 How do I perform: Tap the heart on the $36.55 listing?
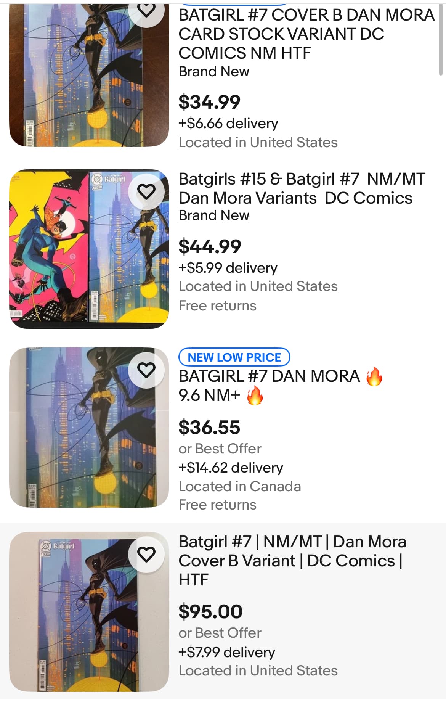coord(146,370)
